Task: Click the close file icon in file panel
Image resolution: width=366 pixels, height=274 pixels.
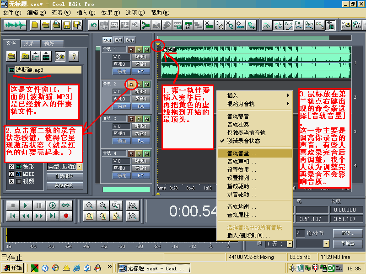Action: [25, 56]
